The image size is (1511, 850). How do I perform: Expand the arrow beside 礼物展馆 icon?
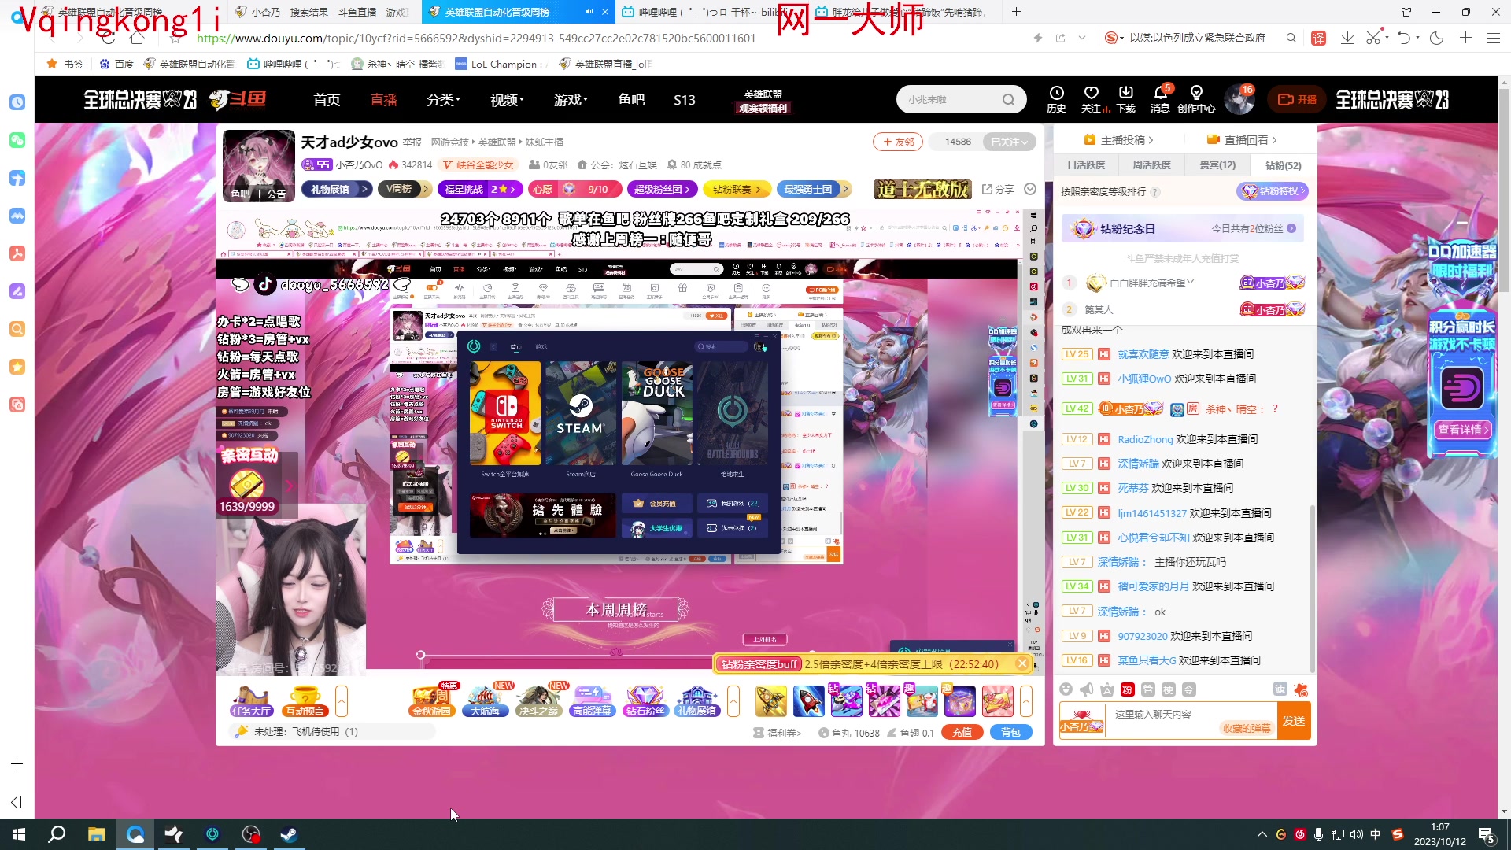[x=733, y=700]
